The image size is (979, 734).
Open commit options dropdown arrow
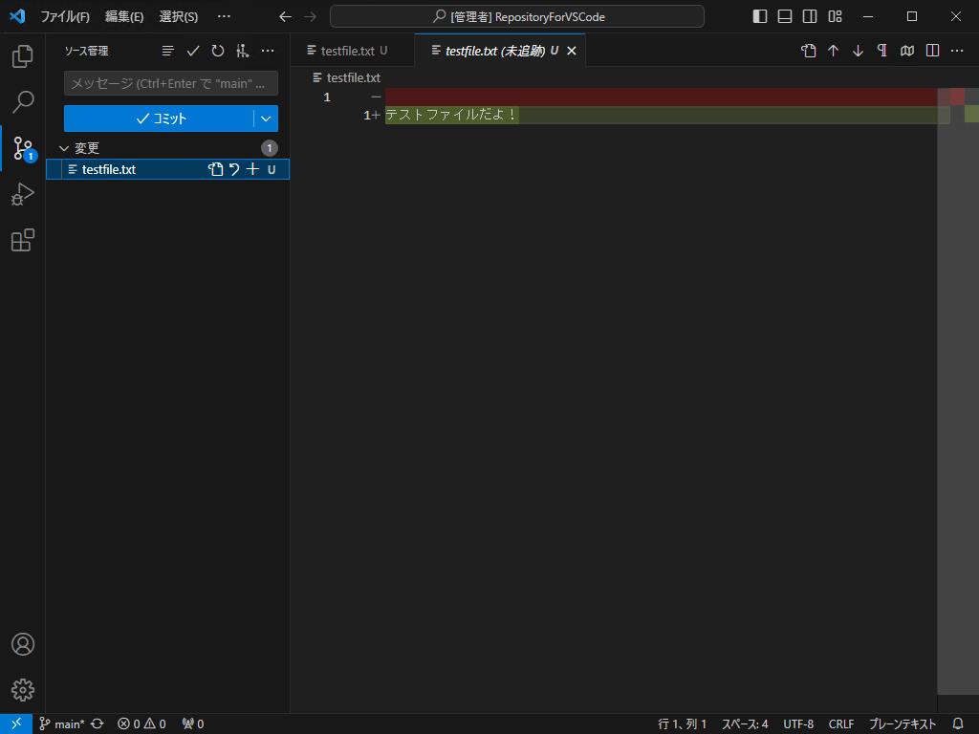click(x=266, y=119)
